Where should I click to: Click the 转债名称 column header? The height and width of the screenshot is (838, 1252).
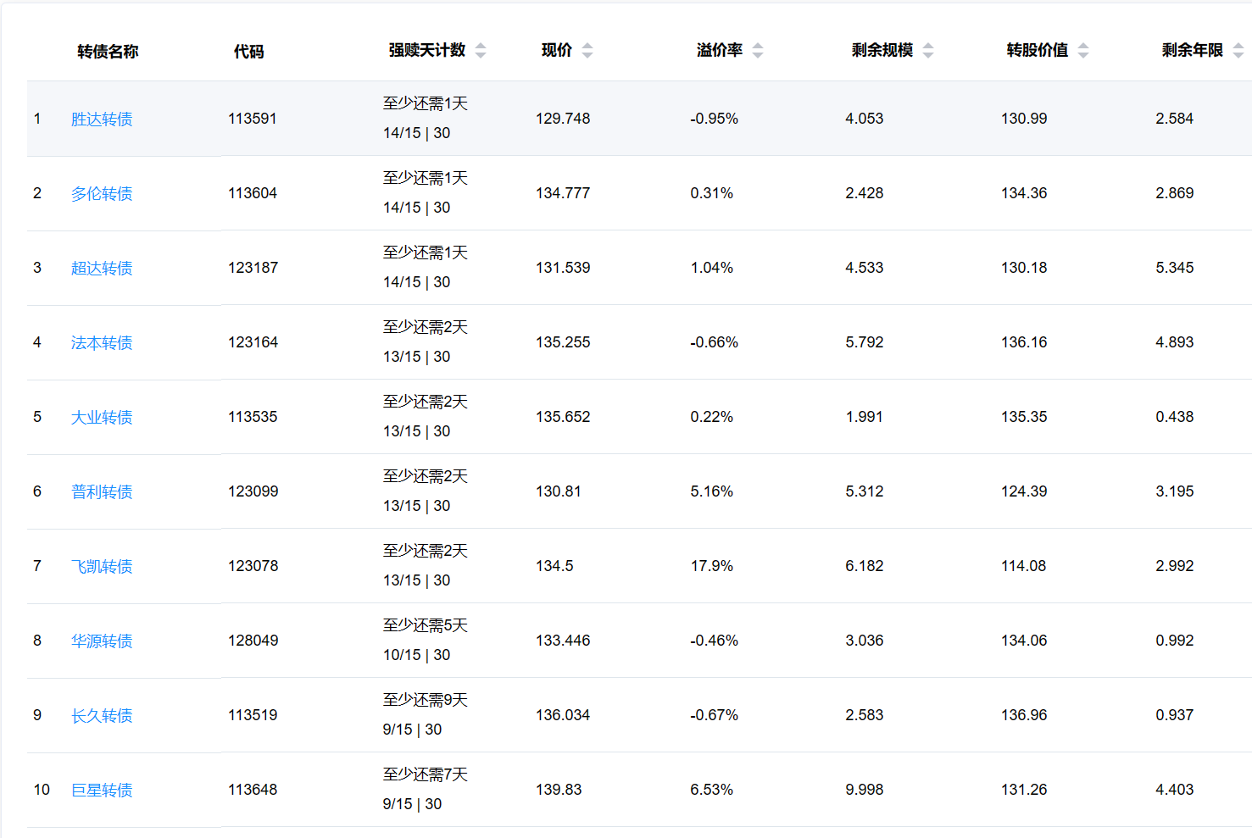108,52
